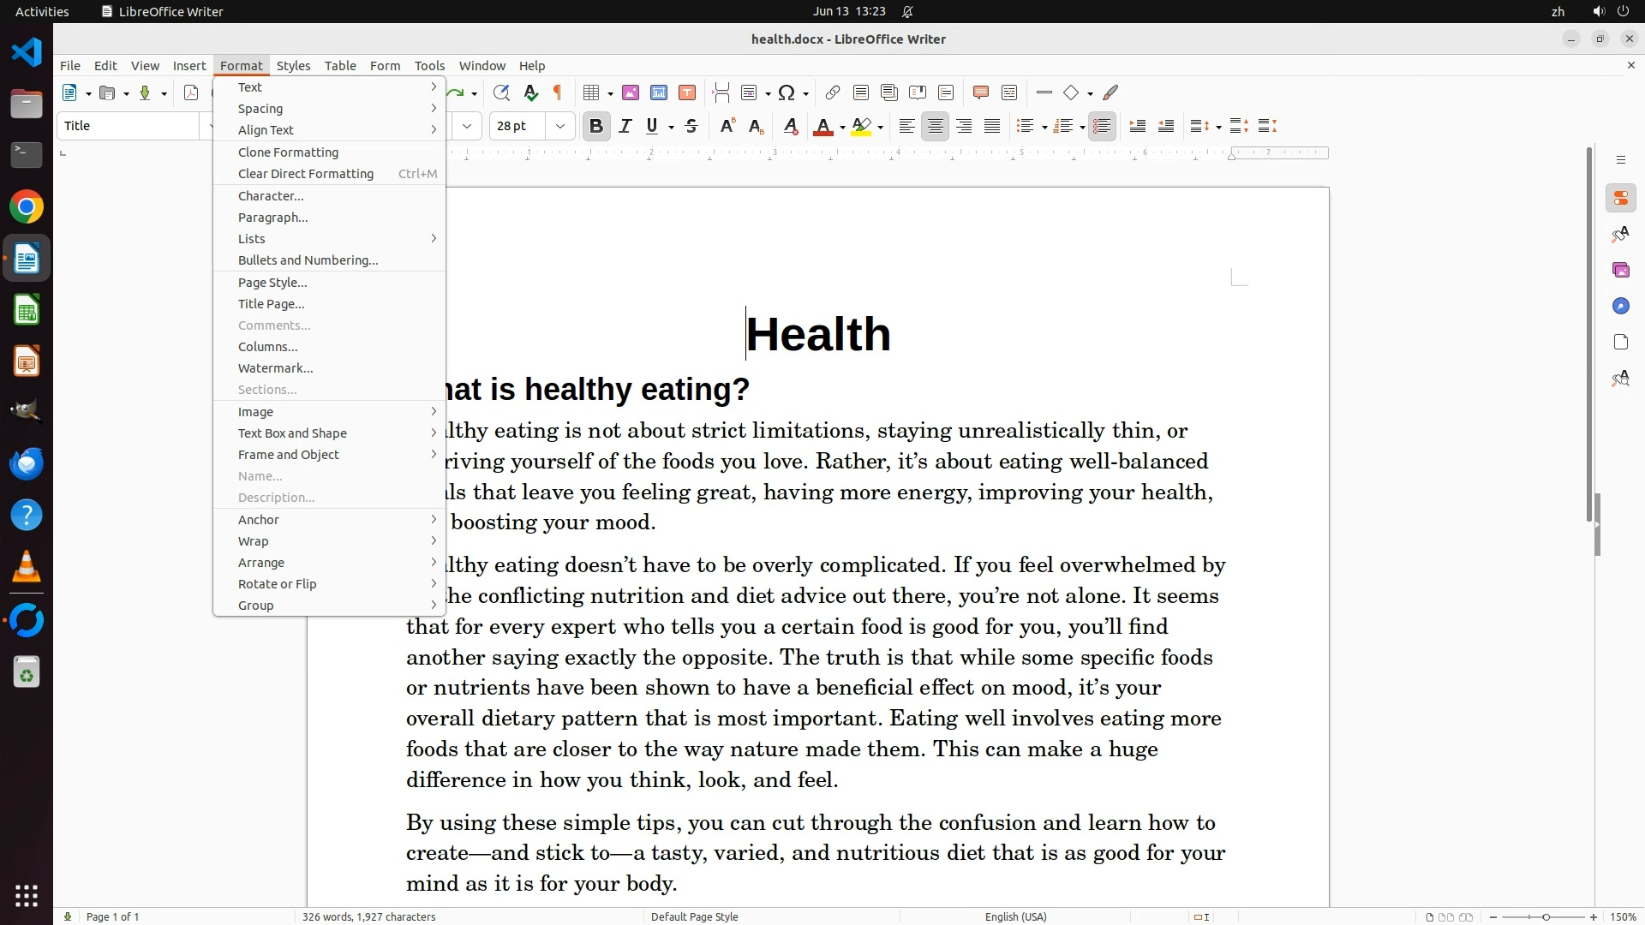Click the yellow highlighting color button
The image size is (1645, 925).
862,127
